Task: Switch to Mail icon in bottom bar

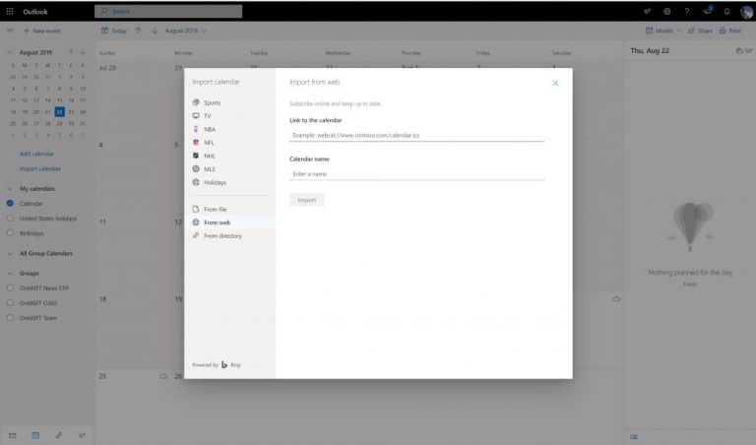Action: pos(13,435)
